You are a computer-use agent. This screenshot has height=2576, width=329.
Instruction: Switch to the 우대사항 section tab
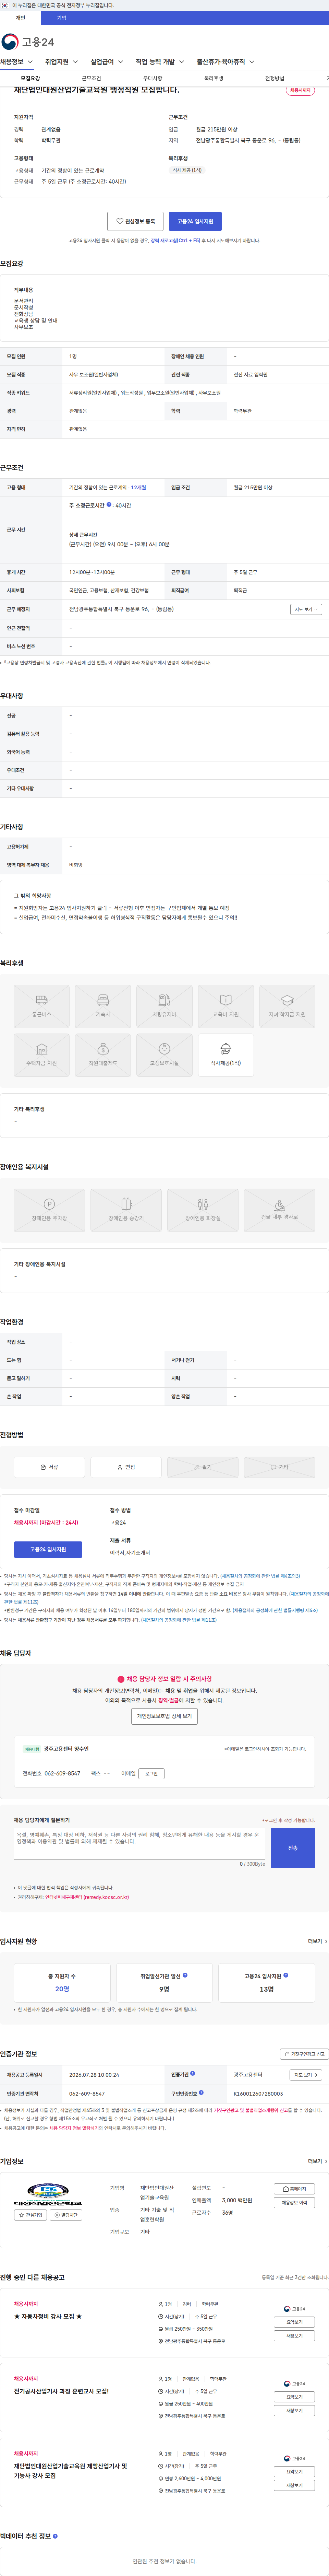pos(153,78)
